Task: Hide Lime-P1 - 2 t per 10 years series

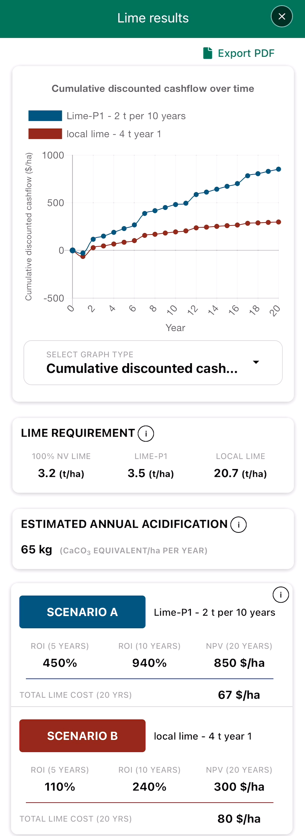Action: coord(126,116)
